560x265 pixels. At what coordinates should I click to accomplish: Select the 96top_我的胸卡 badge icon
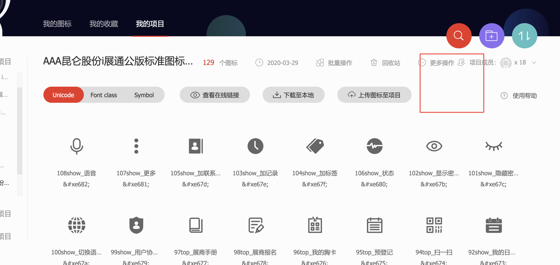(x=315, y=225)
